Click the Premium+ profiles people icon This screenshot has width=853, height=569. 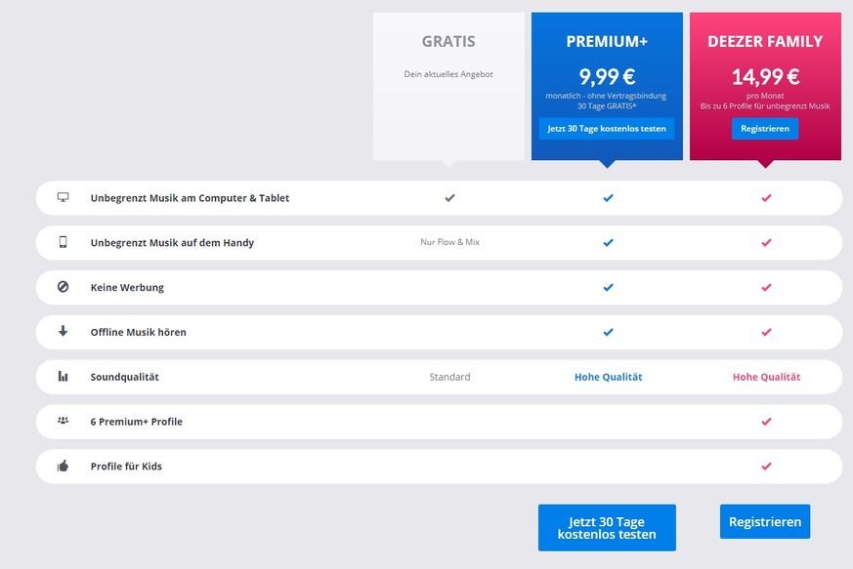point(64,421)
